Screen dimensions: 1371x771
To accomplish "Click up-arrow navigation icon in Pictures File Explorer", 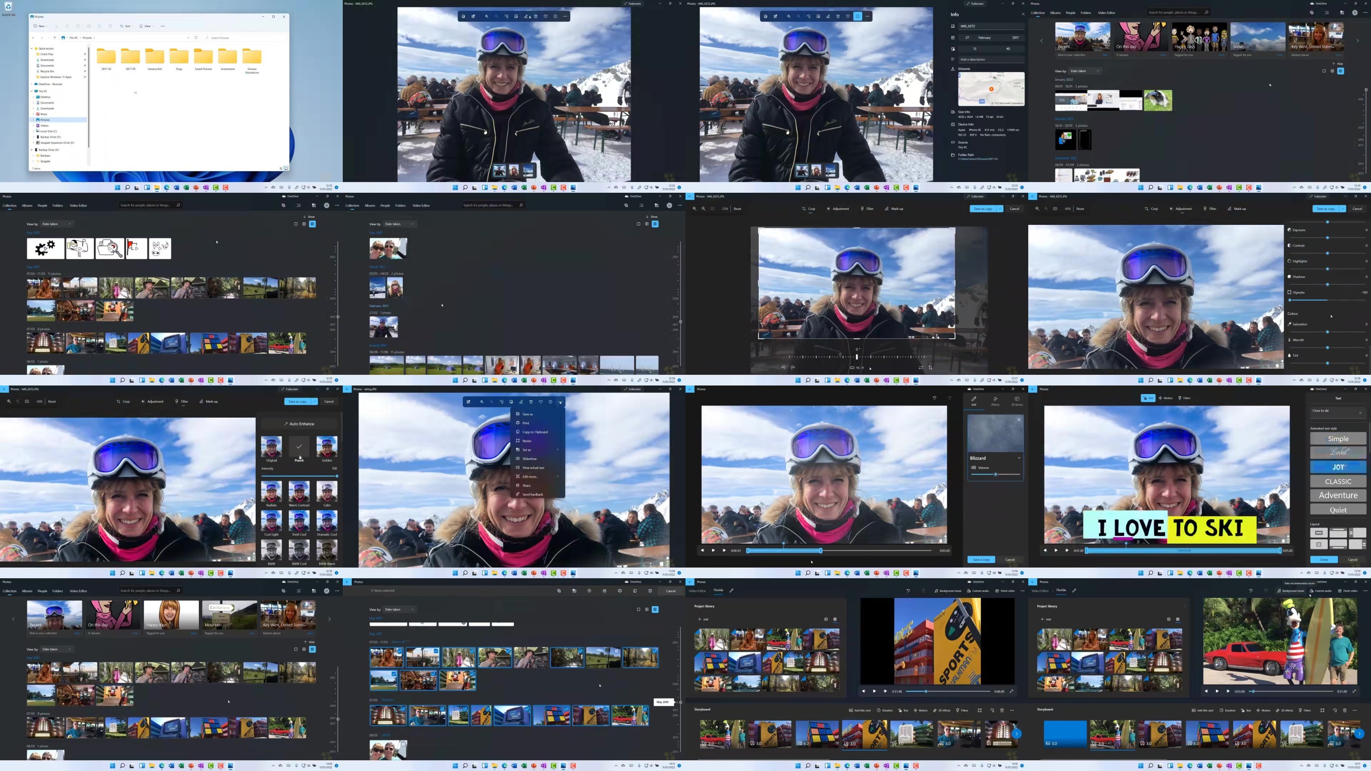I will (x=54, y=38).
